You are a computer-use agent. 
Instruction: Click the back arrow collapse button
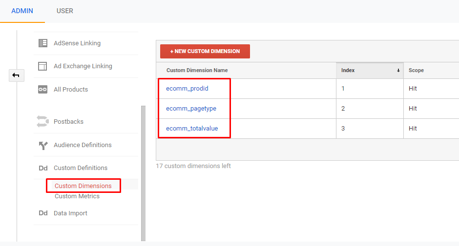17,76
